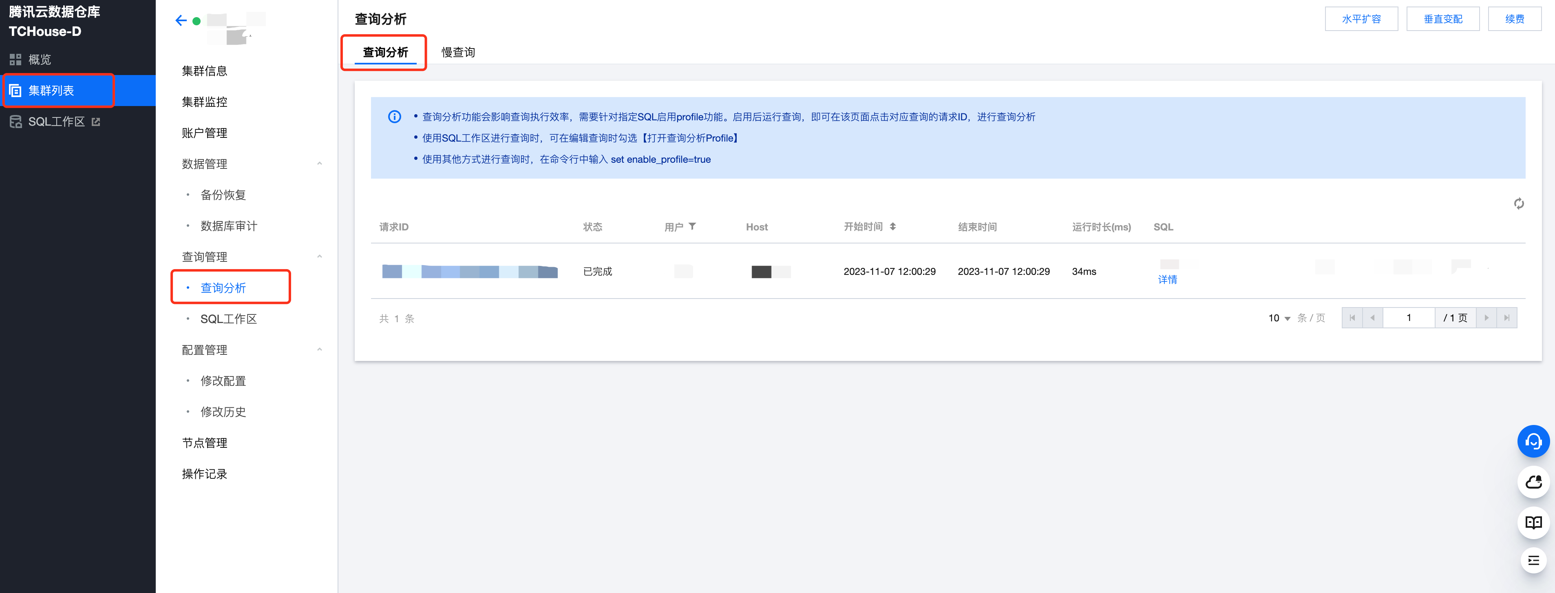This screenshot has width=1555, height=593.
Task: Go to the next page arrow
Action: click(x=1486, y=318)
